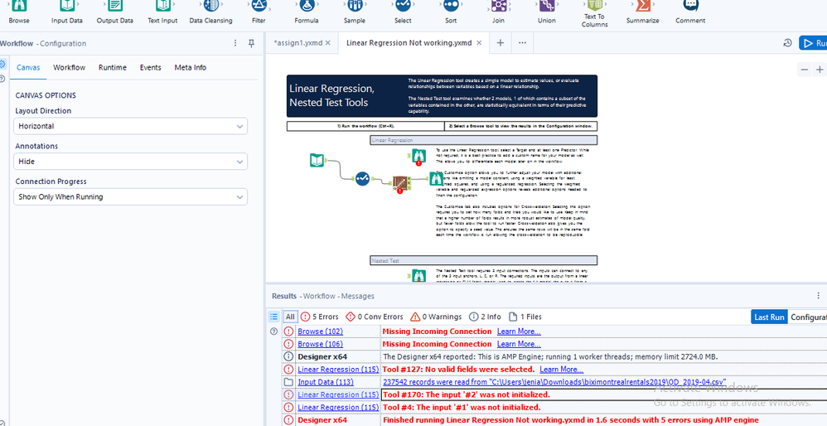Open the Layout Direction dropdown

tap(130, 126)
